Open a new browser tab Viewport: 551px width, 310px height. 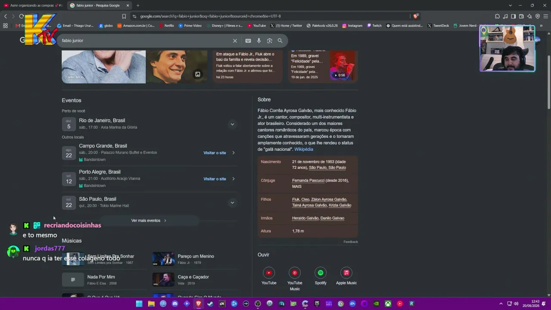click(138, 6)
